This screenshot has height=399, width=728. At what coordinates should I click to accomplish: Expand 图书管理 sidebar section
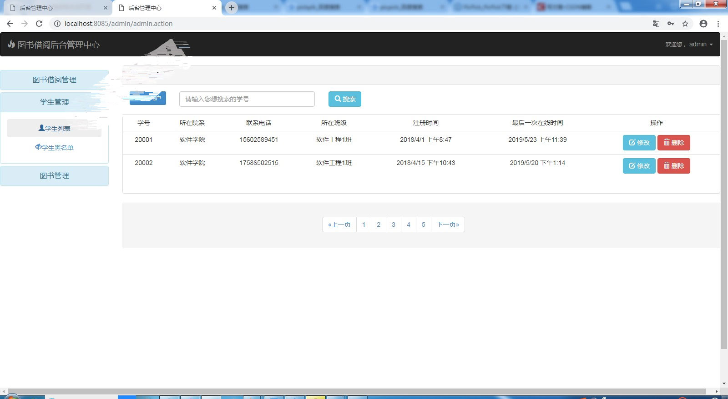click(x=54, y=176)
